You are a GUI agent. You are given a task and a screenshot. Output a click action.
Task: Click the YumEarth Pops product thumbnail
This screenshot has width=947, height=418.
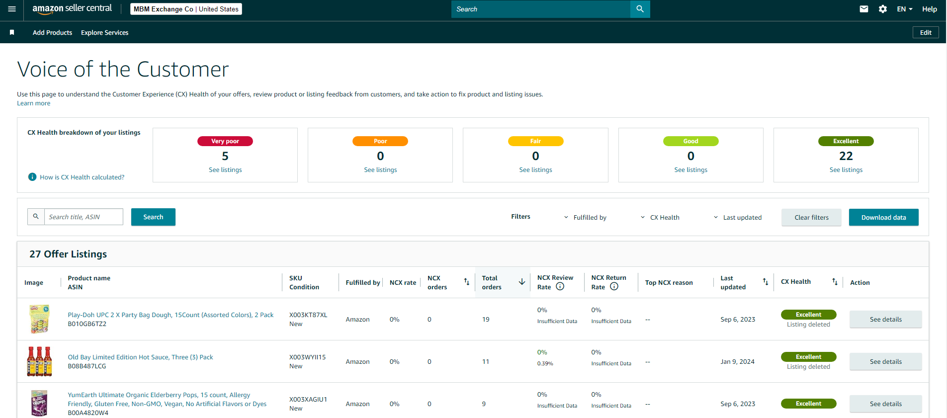pos(39,403)
